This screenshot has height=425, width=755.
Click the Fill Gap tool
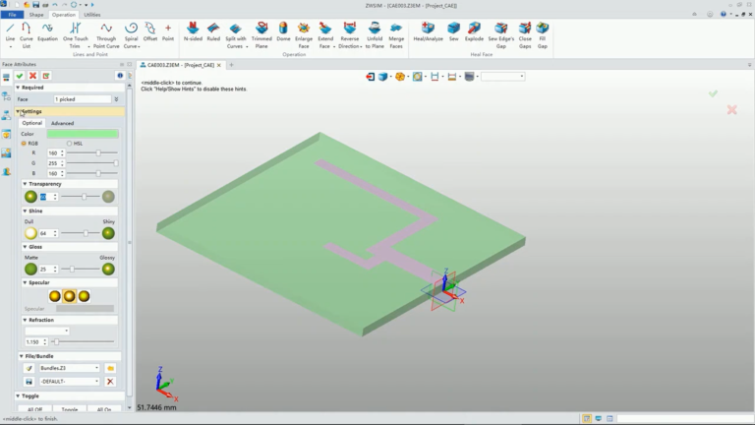(543, 35)
